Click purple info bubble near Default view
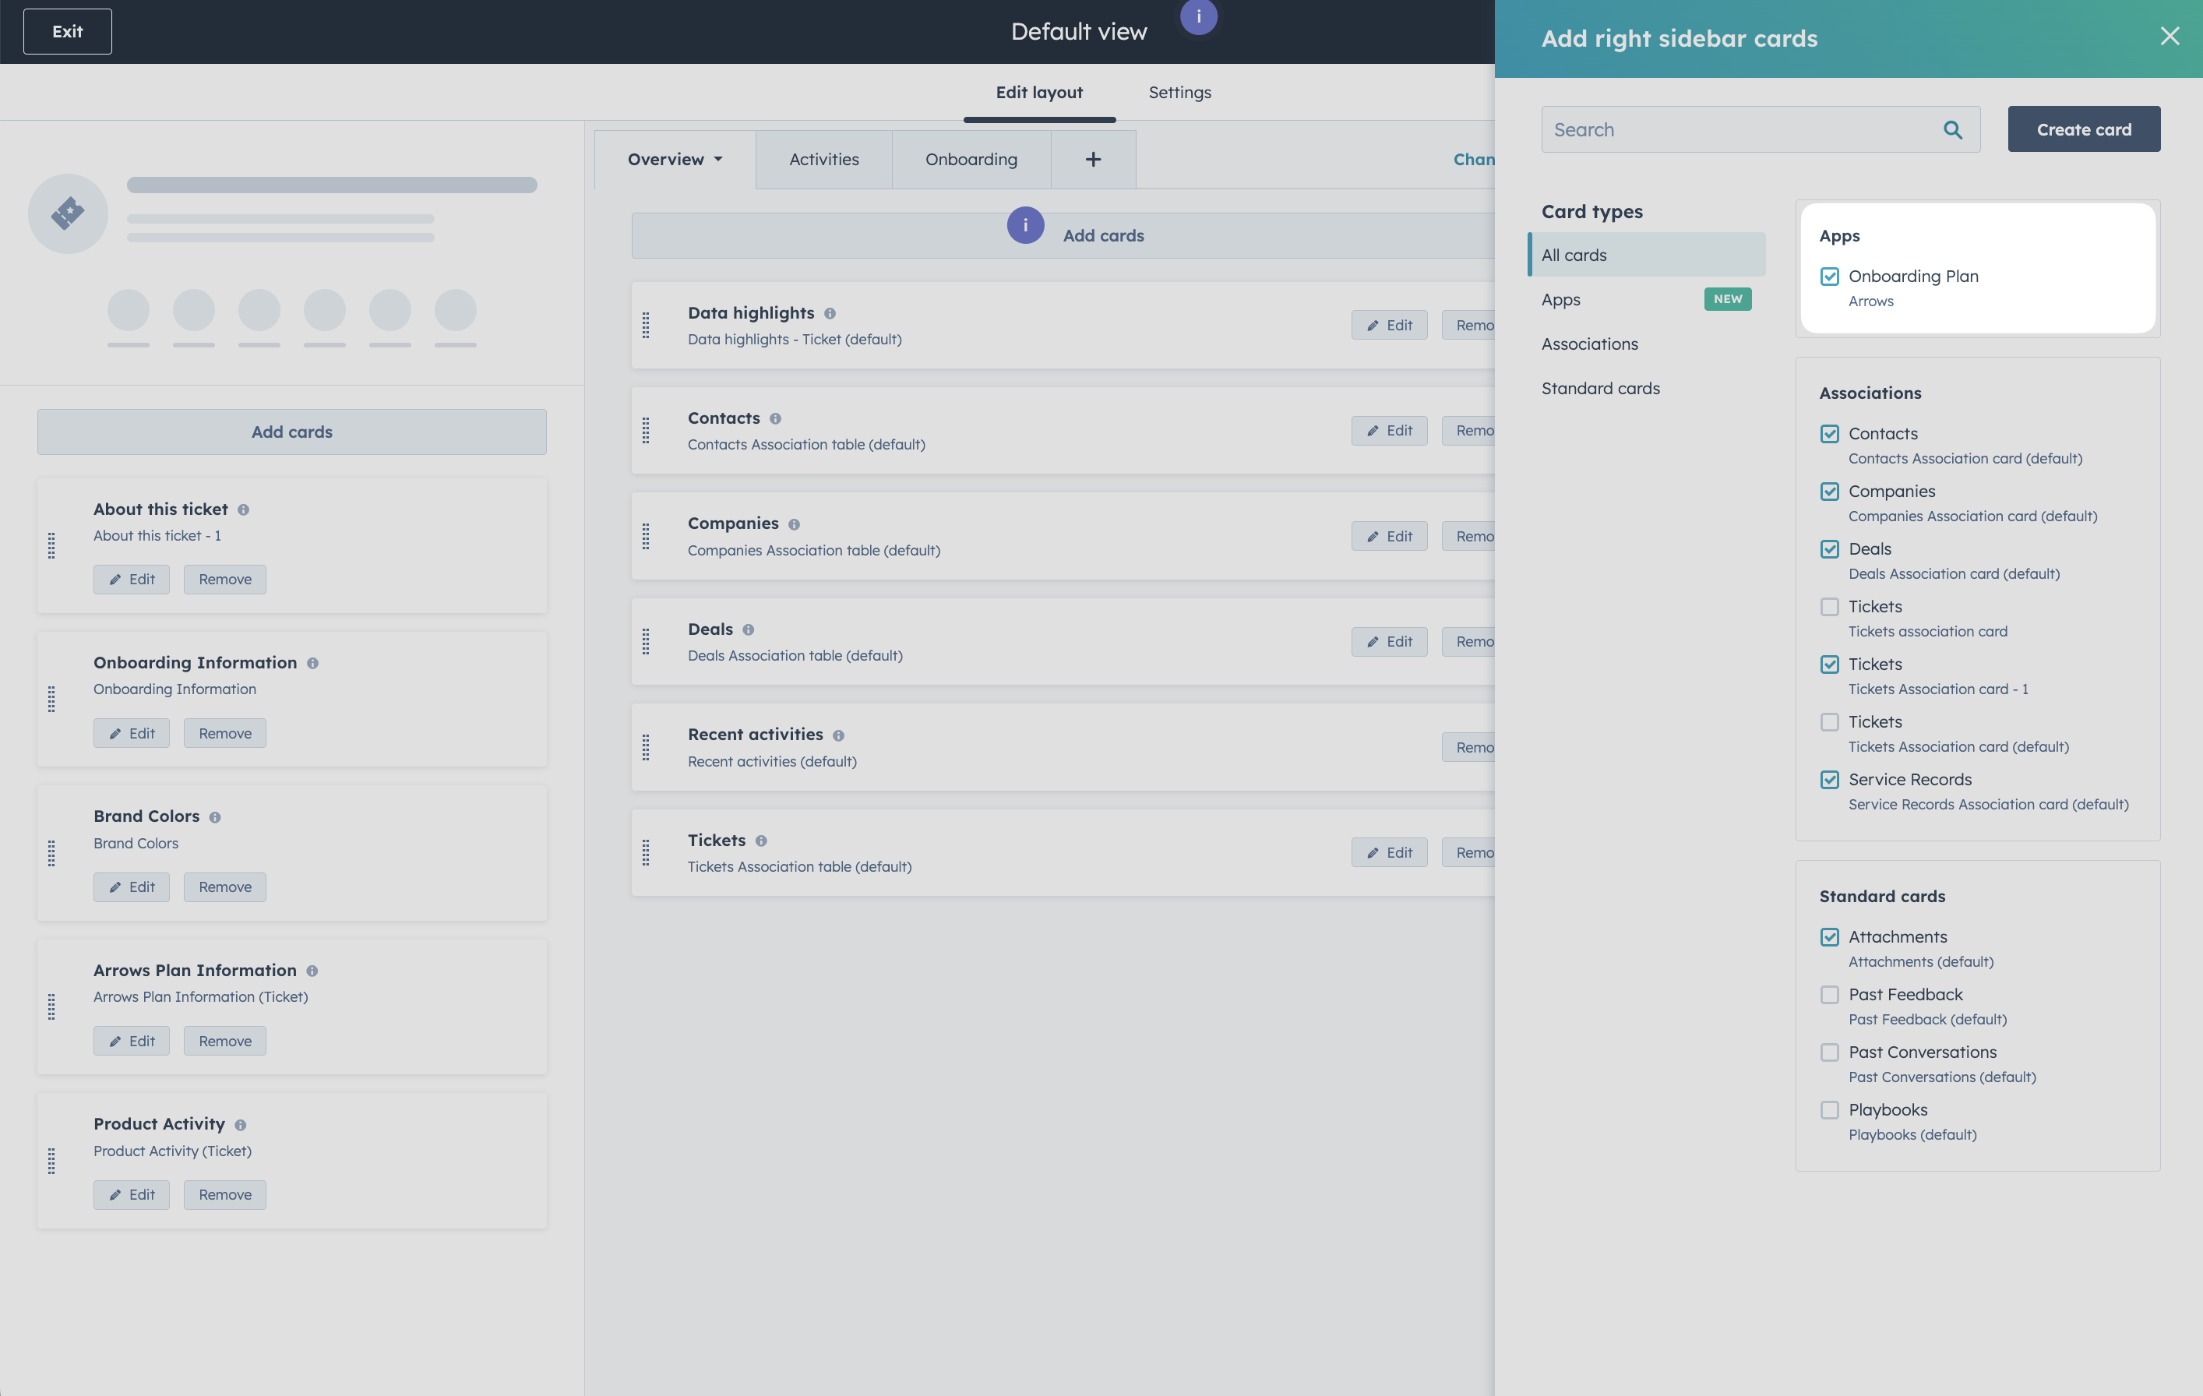Screen dimensions: 2203x1396 pos(1198,16)
